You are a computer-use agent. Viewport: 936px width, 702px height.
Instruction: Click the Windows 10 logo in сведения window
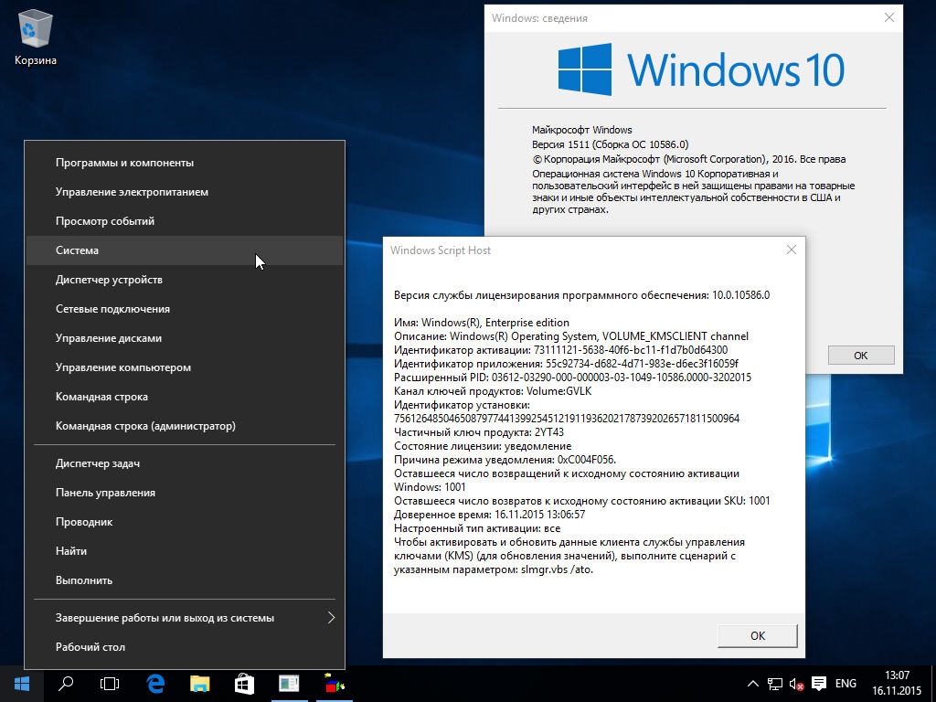(701, 69)
